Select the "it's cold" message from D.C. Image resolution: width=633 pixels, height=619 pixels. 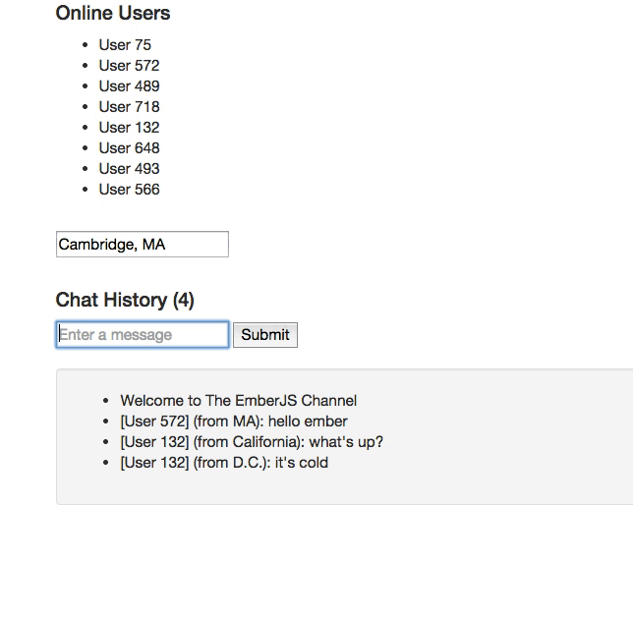224,463
